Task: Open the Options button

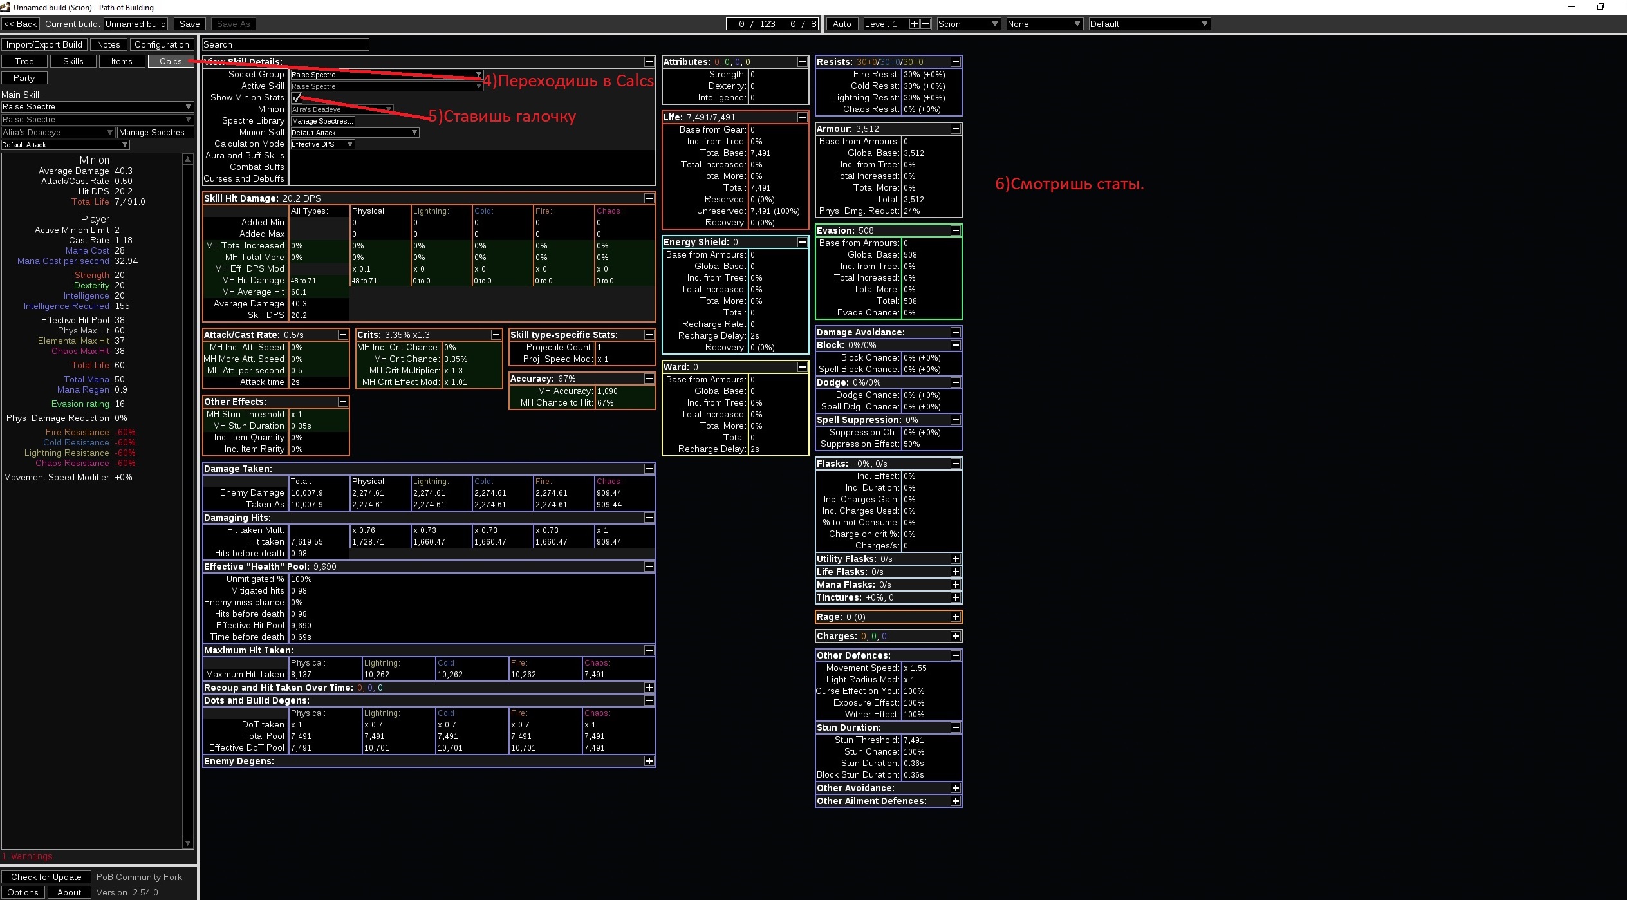Action: coord(23,892)
